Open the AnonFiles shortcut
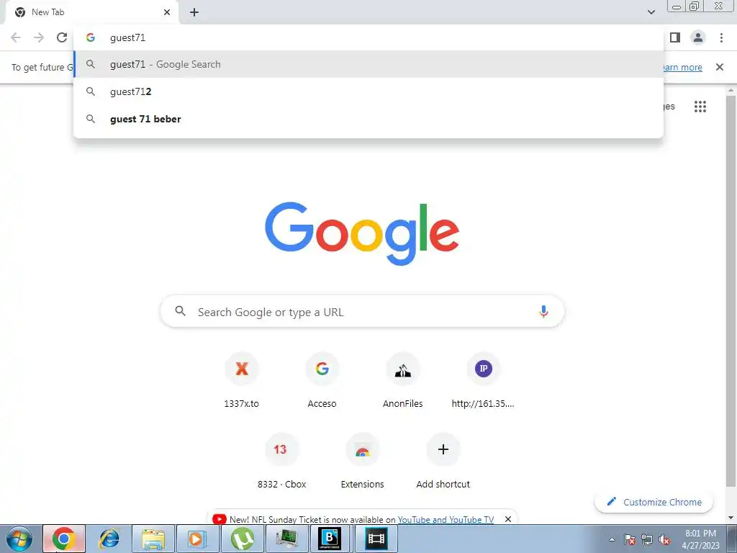The image size is (737, 553). 403,381
